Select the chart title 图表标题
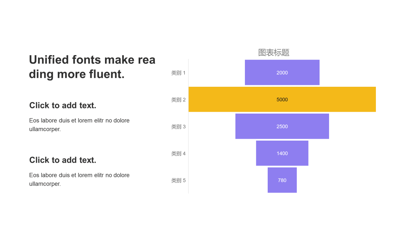This screenshot has height=228, width=405. (274, 53)
